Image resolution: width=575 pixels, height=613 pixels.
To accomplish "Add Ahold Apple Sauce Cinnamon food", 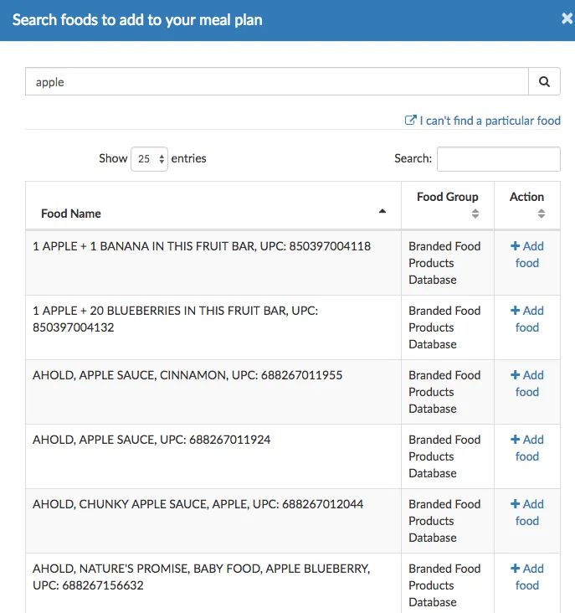I will pos(527,384).
